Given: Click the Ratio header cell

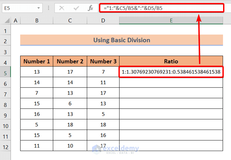Looking at the screenshot, I should (171, 61).
